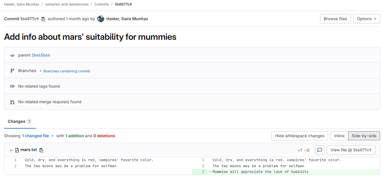383x177 pixels.
Task: Click right-side line 2 wolfman text
Action: tap(258, 166)
